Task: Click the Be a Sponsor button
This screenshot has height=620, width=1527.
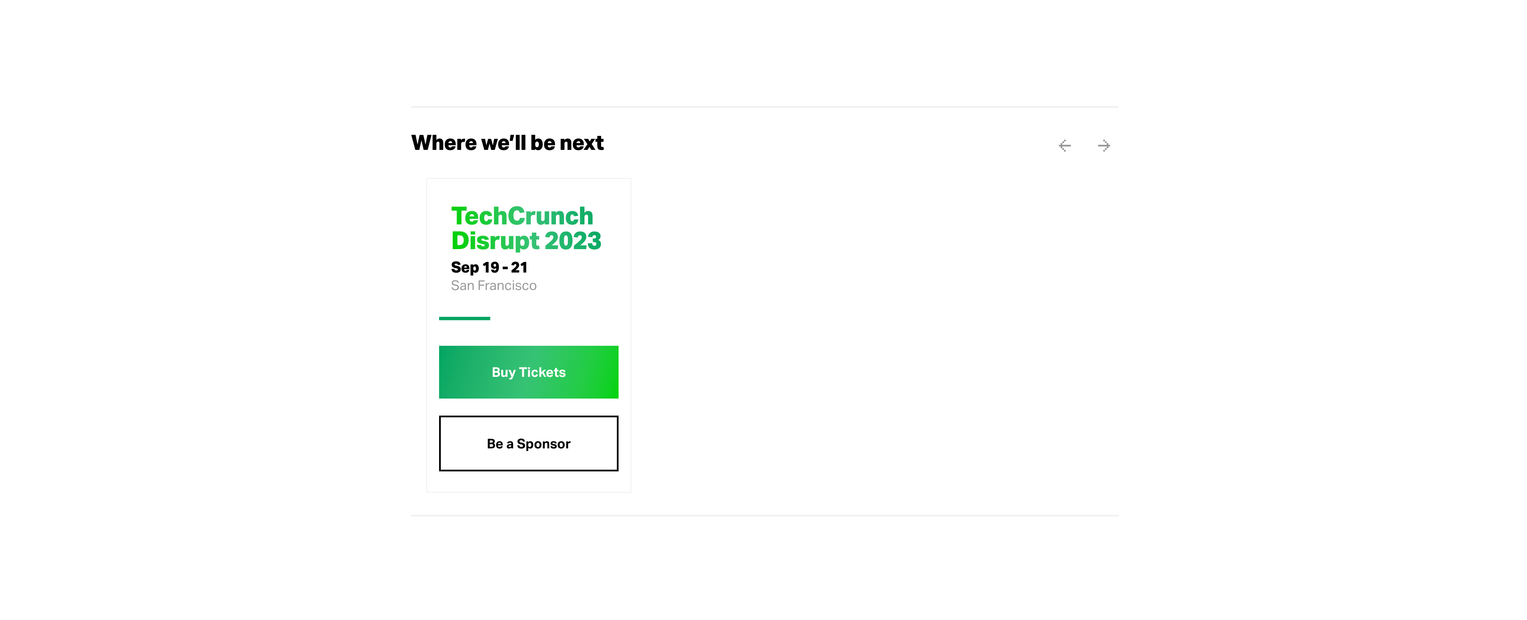Action: pos(528,444)
